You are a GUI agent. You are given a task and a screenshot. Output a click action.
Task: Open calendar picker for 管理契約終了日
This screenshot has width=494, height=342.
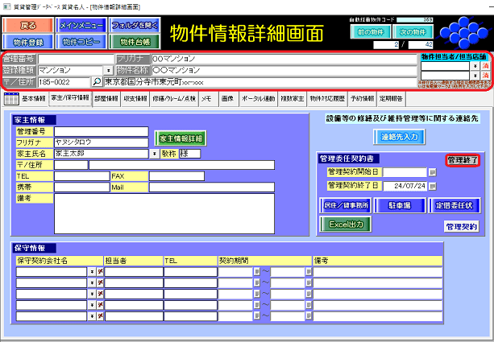432,186
